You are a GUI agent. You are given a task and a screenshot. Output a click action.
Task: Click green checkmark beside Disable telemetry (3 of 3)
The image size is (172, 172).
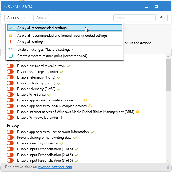point(59,89)
